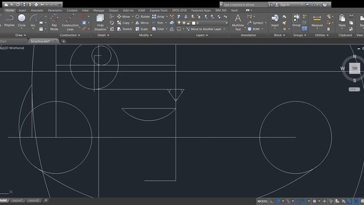Switch to the Manage ribbon tab
This screenshot has height=205, width=364.
click(x=98, y=10)
